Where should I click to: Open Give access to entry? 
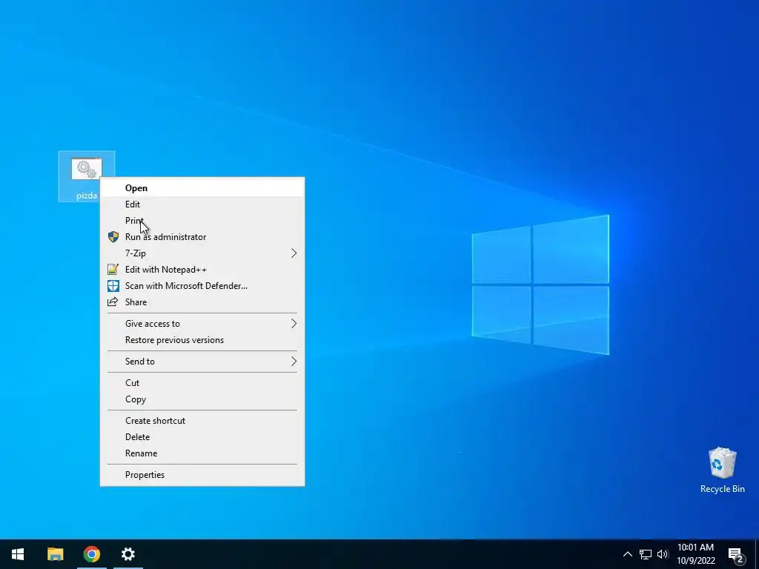point(202,324)
